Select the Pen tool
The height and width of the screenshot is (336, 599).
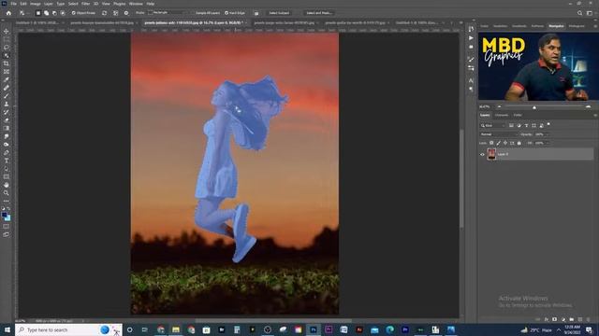[x=7, y=152]
